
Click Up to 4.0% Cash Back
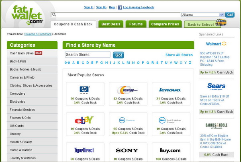click(216, 72)
